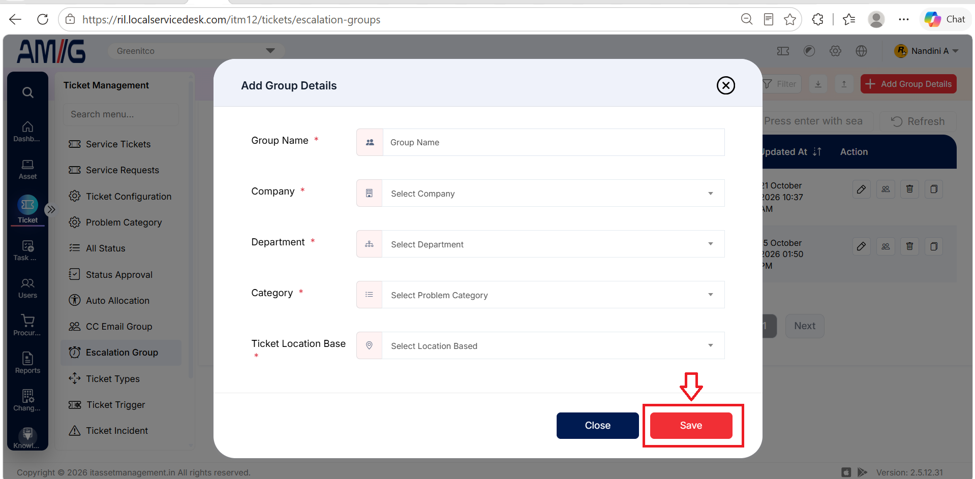Close the Add Group Details dialog via X icon

click(725, 85)
